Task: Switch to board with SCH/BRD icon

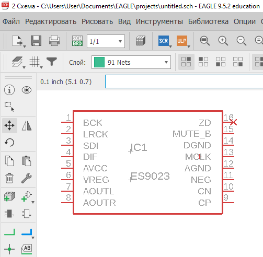Action: tap(77, 41)
